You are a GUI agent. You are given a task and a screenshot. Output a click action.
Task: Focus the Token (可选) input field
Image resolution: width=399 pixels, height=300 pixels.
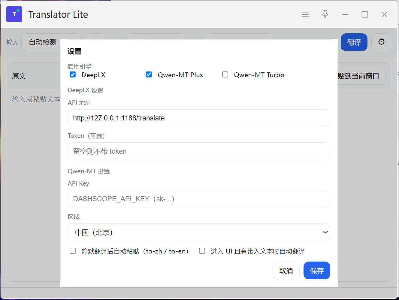(x=199, y=151)
